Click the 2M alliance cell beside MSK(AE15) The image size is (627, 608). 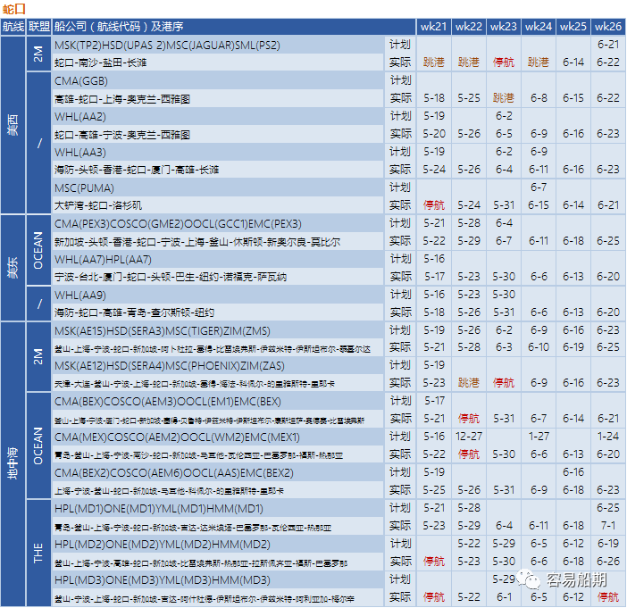38,356
